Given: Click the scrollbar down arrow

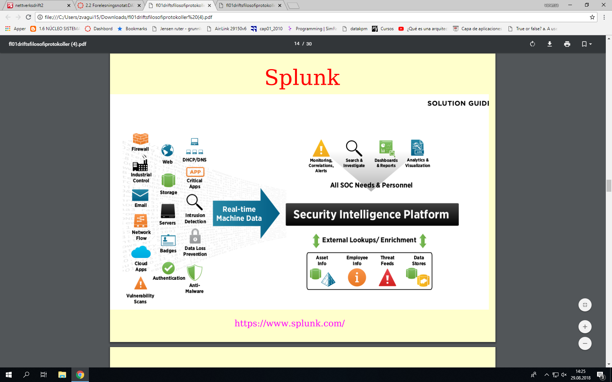Looking at the screenshot, I should (x=608, y=364).
